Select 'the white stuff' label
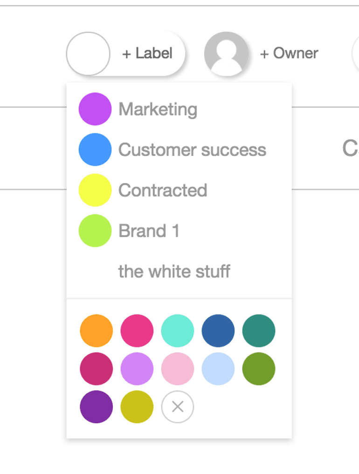The image size is (359, 474). tap(174, 271)
